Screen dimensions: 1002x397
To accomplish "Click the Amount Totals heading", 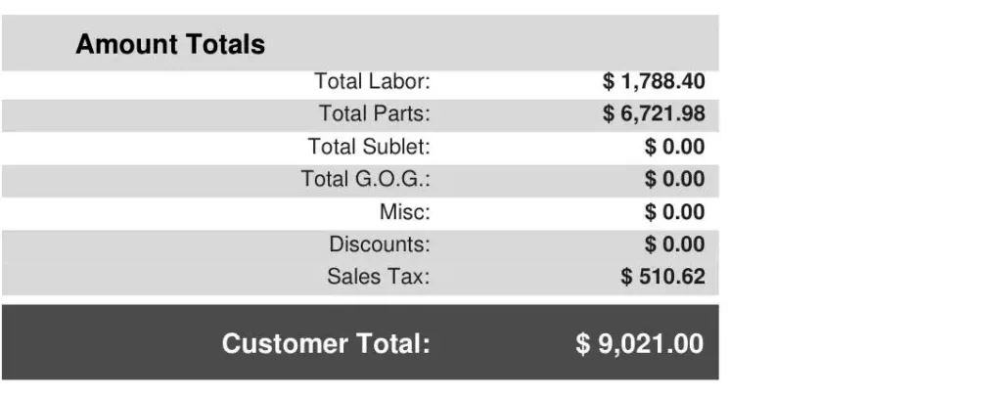I will point(170,44).
